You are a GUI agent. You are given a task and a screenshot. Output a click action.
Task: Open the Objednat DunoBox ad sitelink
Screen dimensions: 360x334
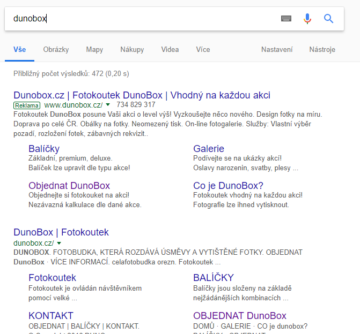[69, 186]
